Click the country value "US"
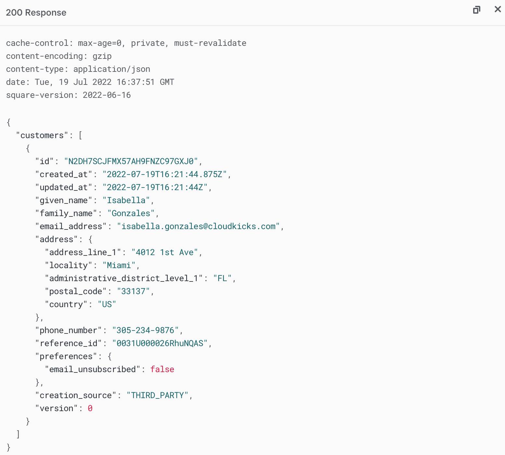Image resolution: width=505 pixels, height=455 pixels. (x=107, y=304)
